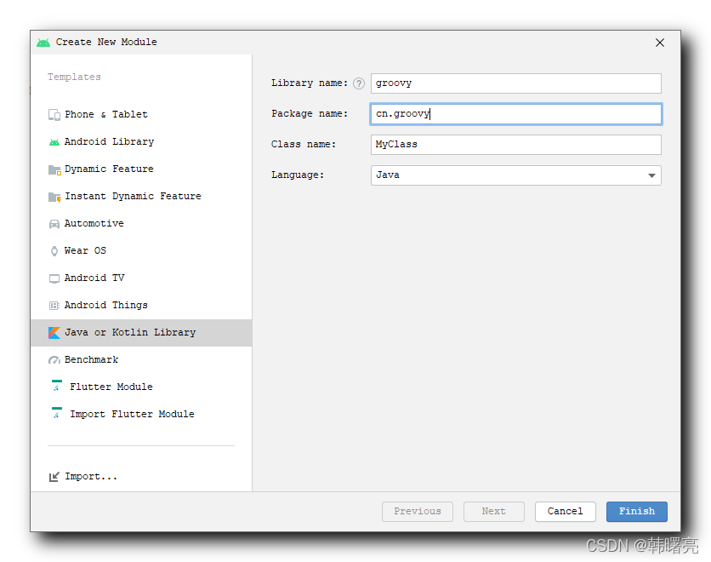Click the Phone & Tablet template icon

(54, 115)
